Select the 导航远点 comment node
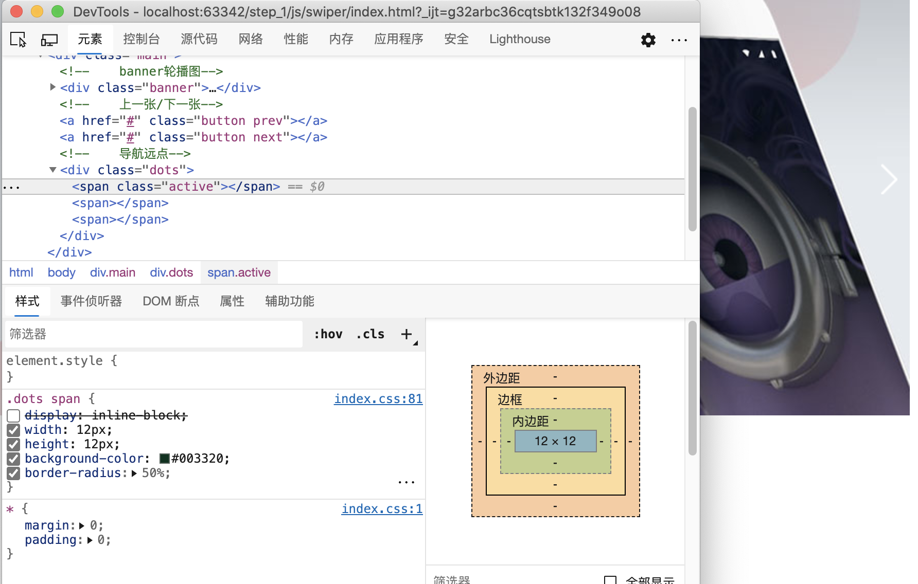 [x=125, y=154]
